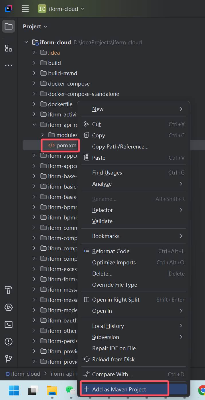Click the More tool windows ellipsis icon
The width and height of the screenshot is (205, 400).
[x=9, y=65]
